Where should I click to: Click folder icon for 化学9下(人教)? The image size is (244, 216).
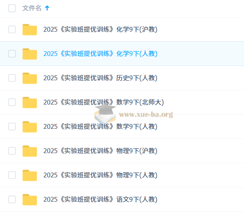pos(30,54)
